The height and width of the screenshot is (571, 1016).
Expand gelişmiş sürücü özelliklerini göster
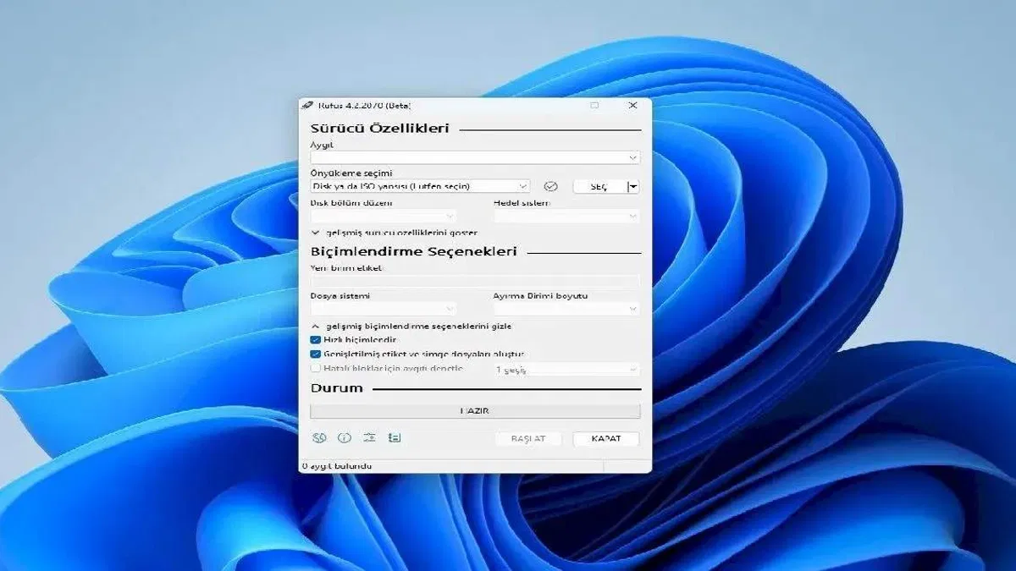[x=395, y=233]
